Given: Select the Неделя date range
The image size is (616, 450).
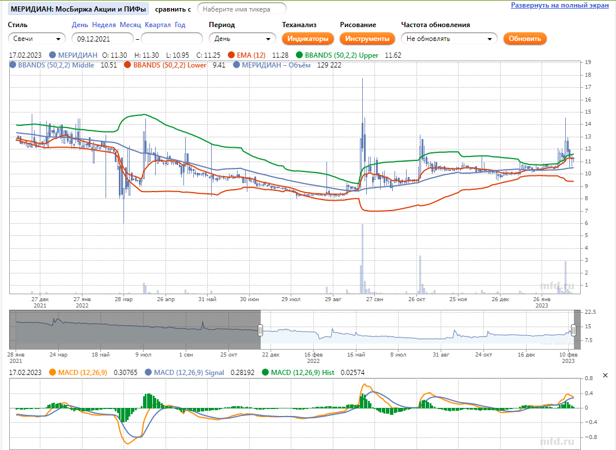Looking at the screenshot, I should [104, 25].
